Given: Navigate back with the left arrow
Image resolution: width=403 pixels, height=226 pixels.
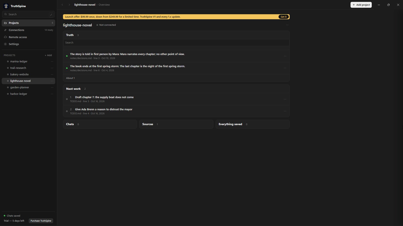Looking at the screenshot, I should [62, 5].
